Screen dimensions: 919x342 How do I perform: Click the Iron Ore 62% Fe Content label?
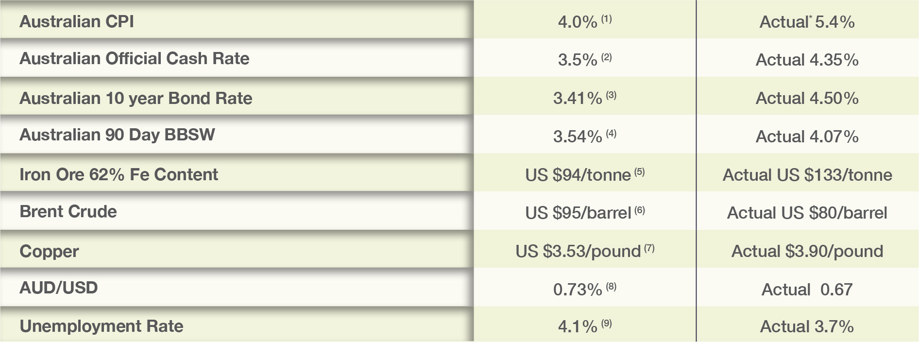click(x=119, y=174)
